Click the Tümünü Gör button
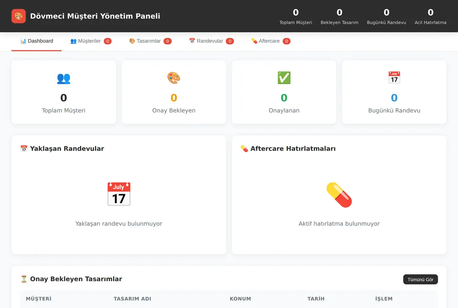This screenshot has height=308, width=458. coord(421,279)
